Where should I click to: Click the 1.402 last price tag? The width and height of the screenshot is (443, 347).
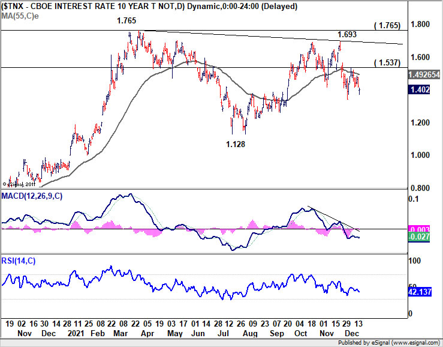point(419,89)
